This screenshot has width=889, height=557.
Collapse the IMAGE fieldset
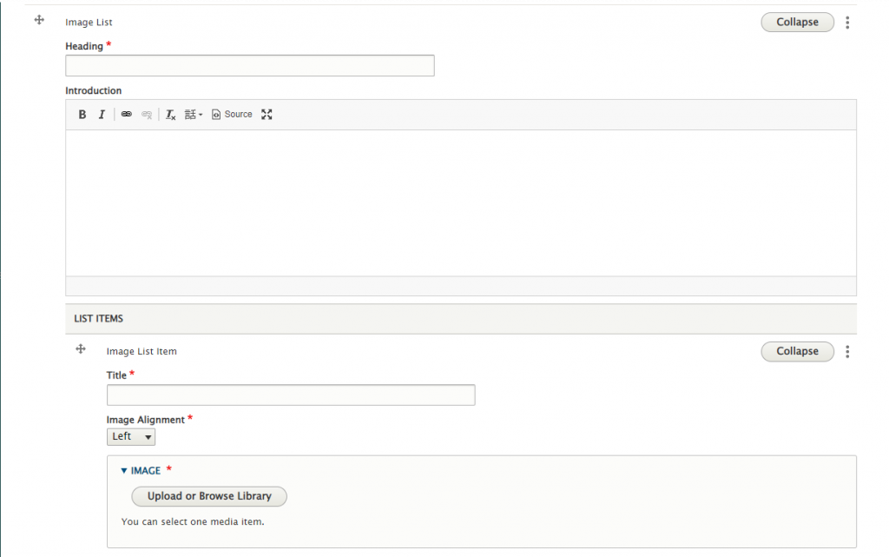point(142,471)
